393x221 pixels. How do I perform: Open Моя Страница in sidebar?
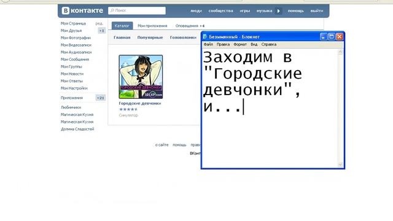point(73,23)
